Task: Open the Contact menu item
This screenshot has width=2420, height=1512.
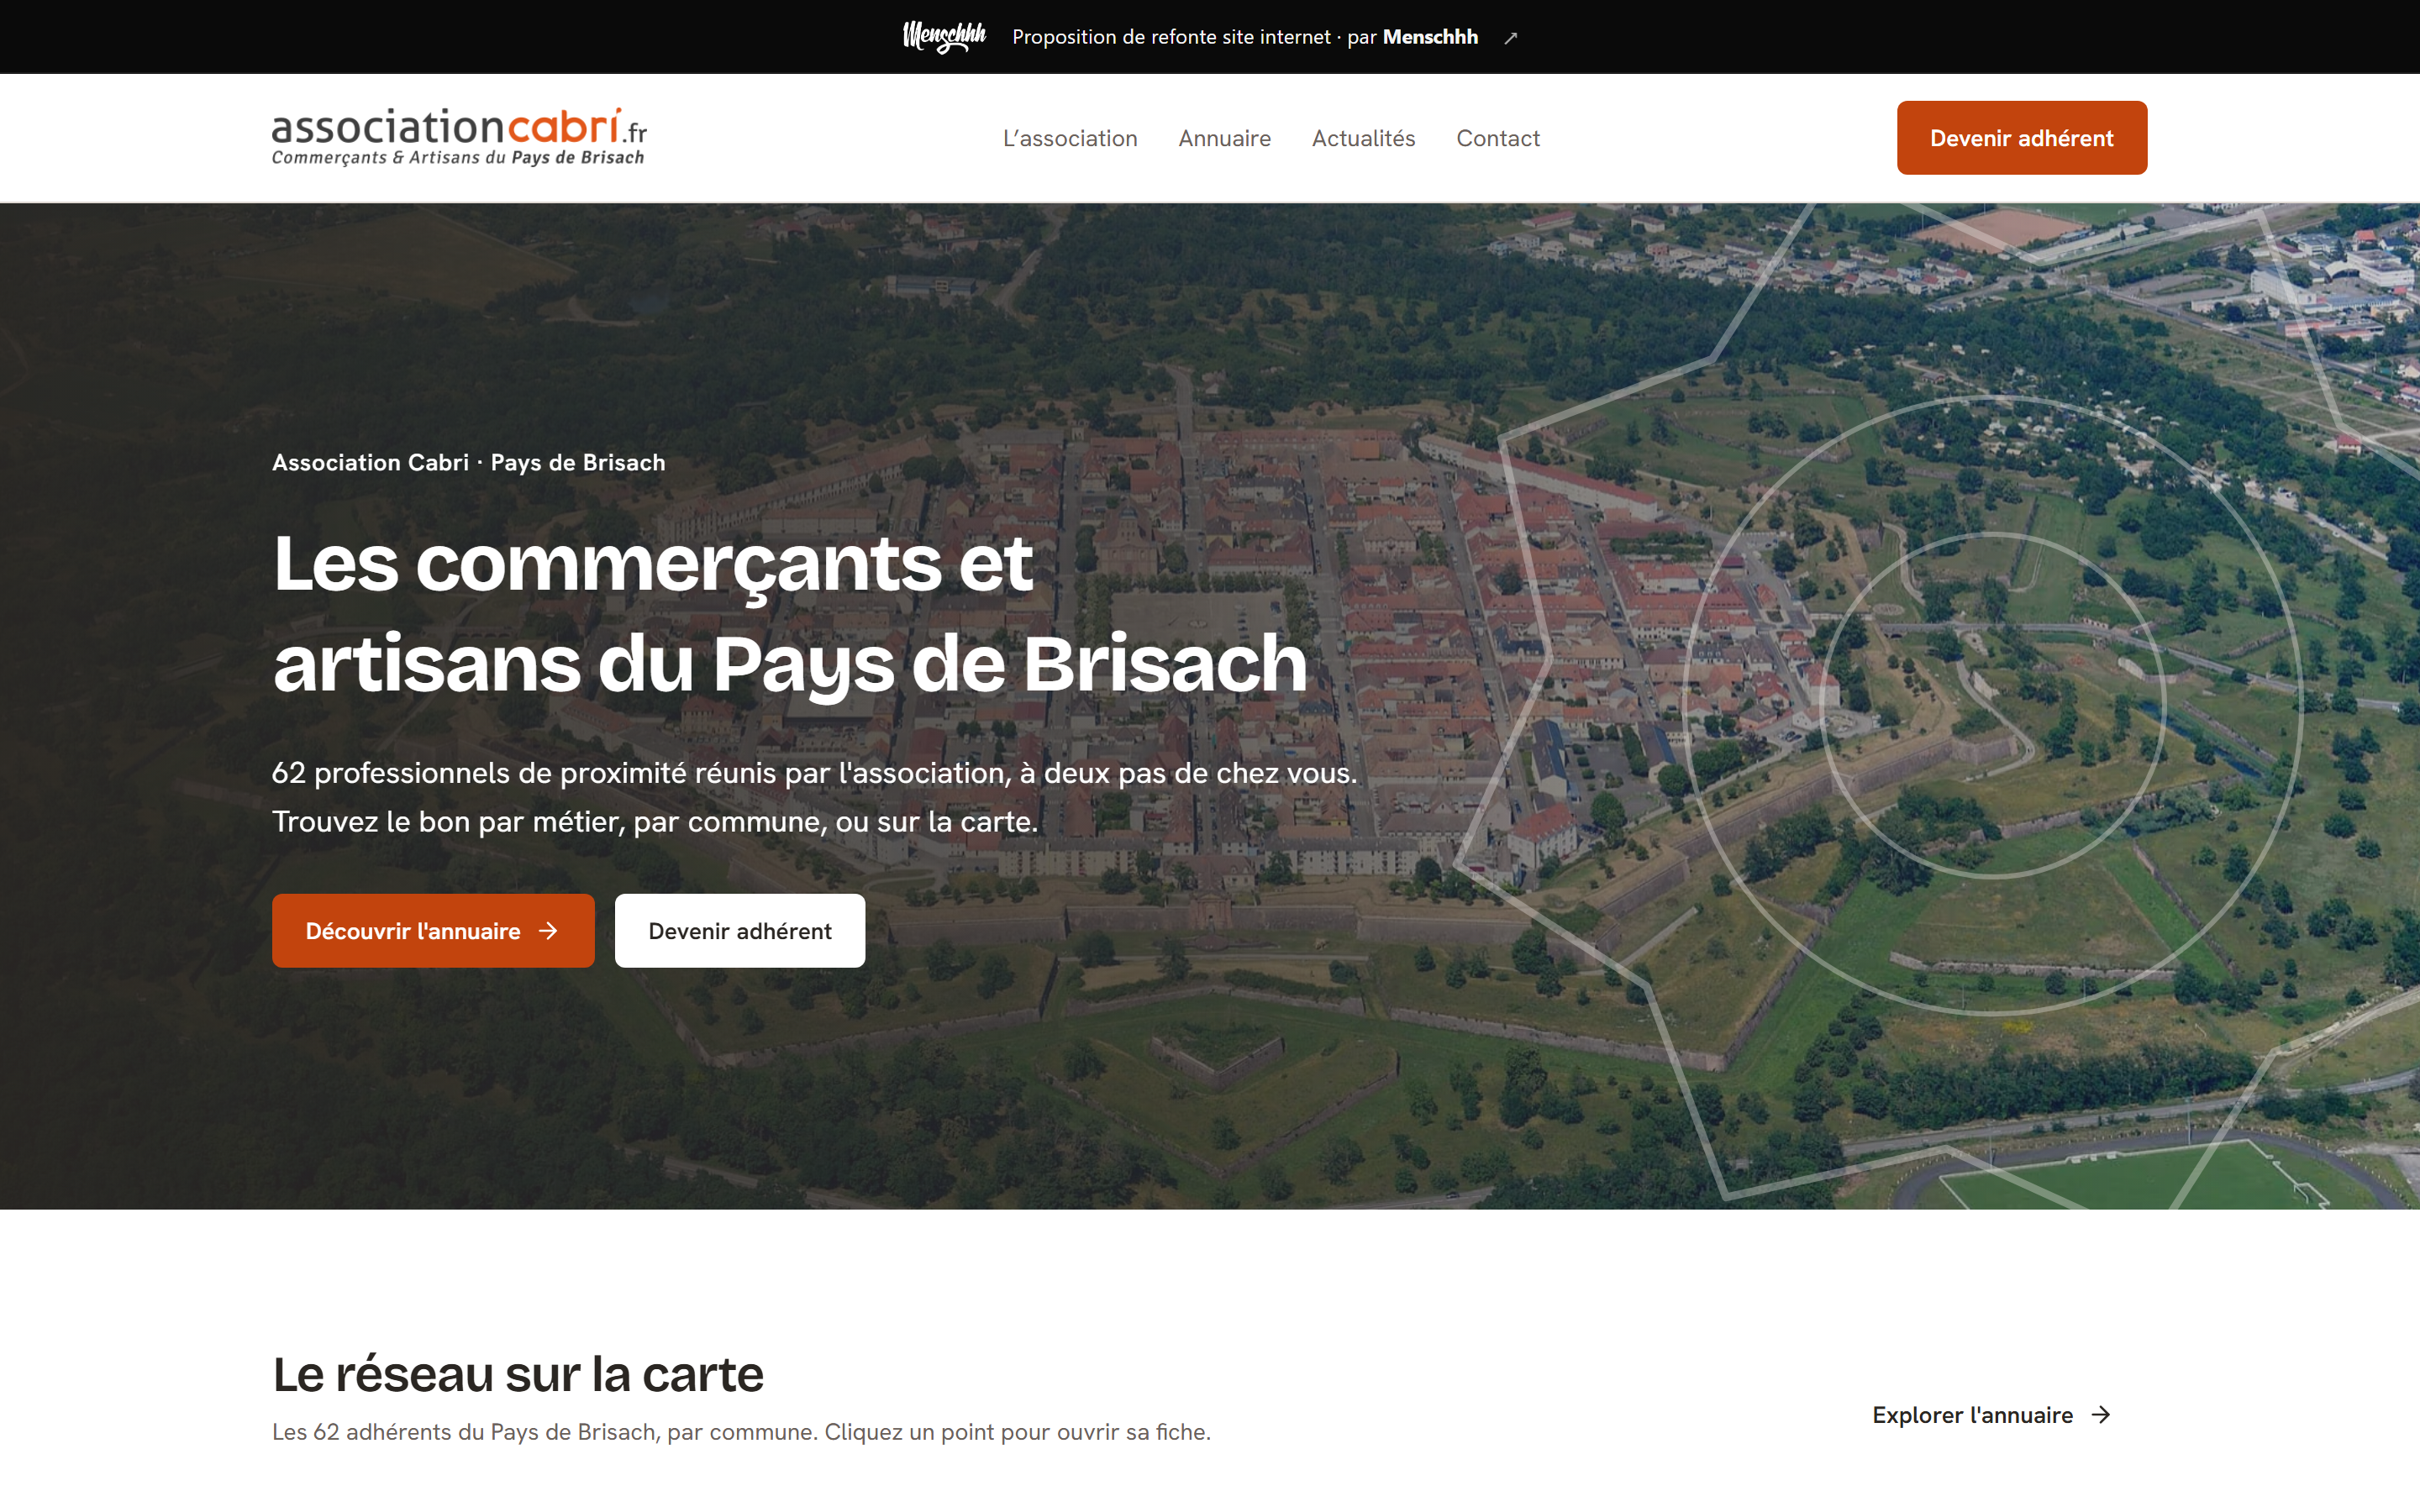Action: tap(1497, 138)
